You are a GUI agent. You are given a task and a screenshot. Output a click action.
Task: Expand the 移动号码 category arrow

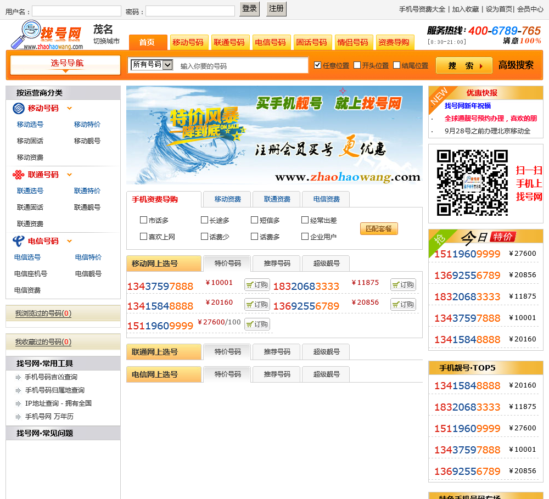click(x=69, y=108)
